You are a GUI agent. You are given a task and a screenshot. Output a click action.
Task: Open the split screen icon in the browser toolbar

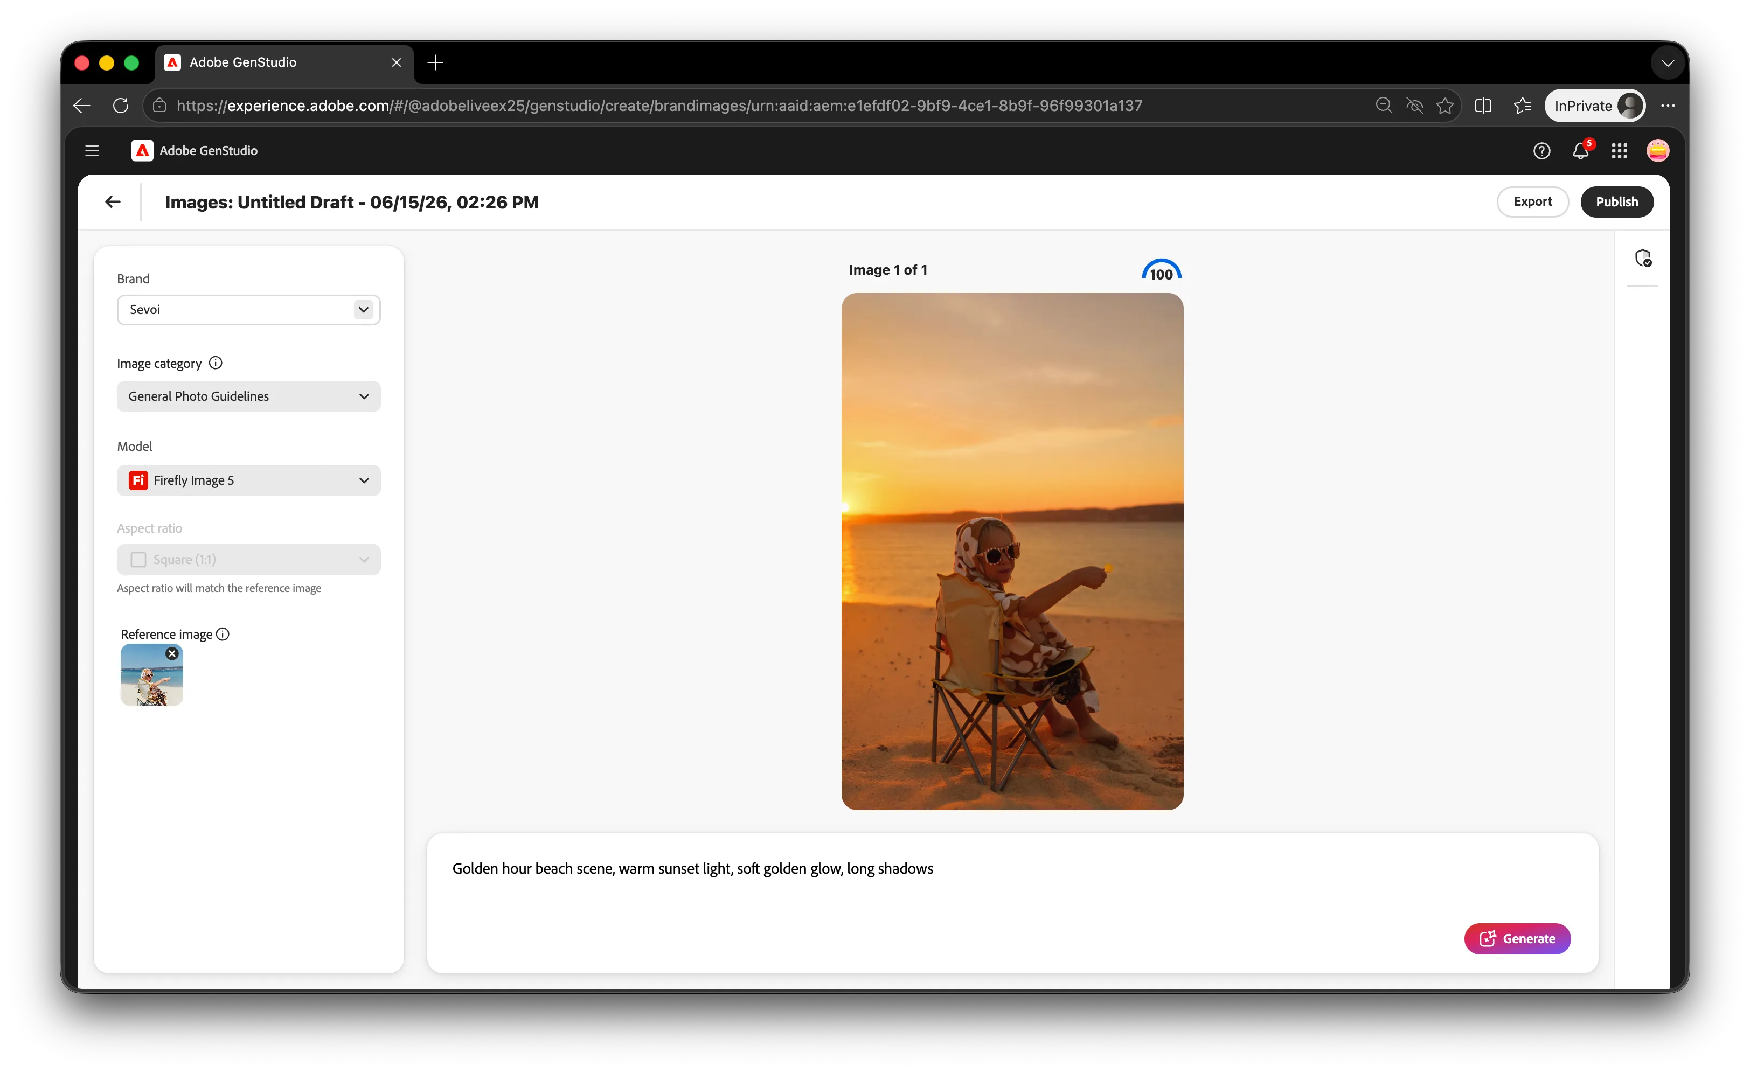pos(1483,106)
